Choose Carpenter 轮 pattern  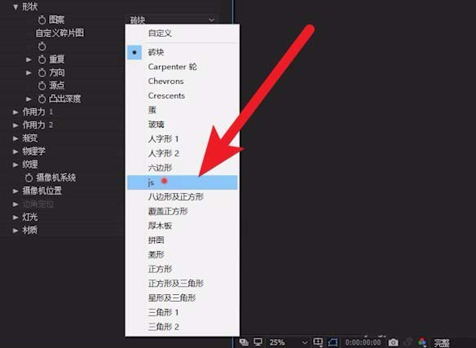182,67
